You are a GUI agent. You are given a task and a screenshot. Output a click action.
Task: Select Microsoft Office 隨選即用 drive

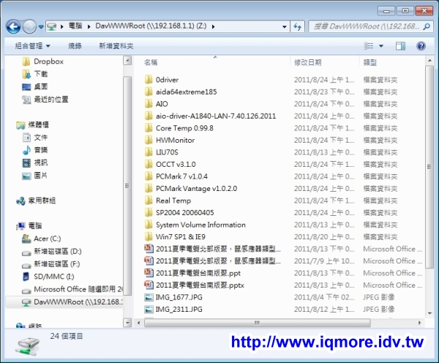(x=78, y=289)
